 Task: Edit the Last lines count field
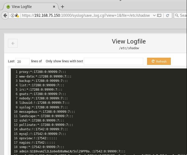pos(23,61)
